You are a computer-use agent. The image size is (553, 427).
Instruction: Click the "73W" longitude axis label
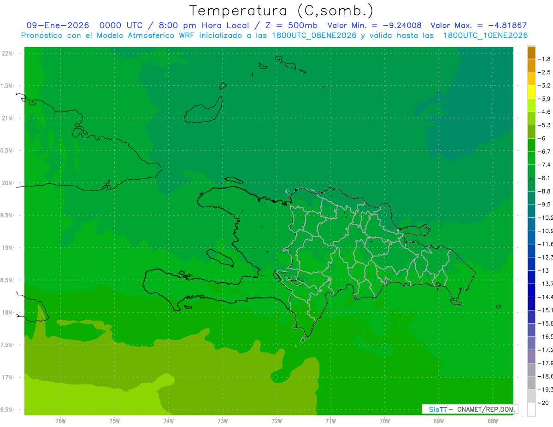pyautogui.click(x=223, y=421)
